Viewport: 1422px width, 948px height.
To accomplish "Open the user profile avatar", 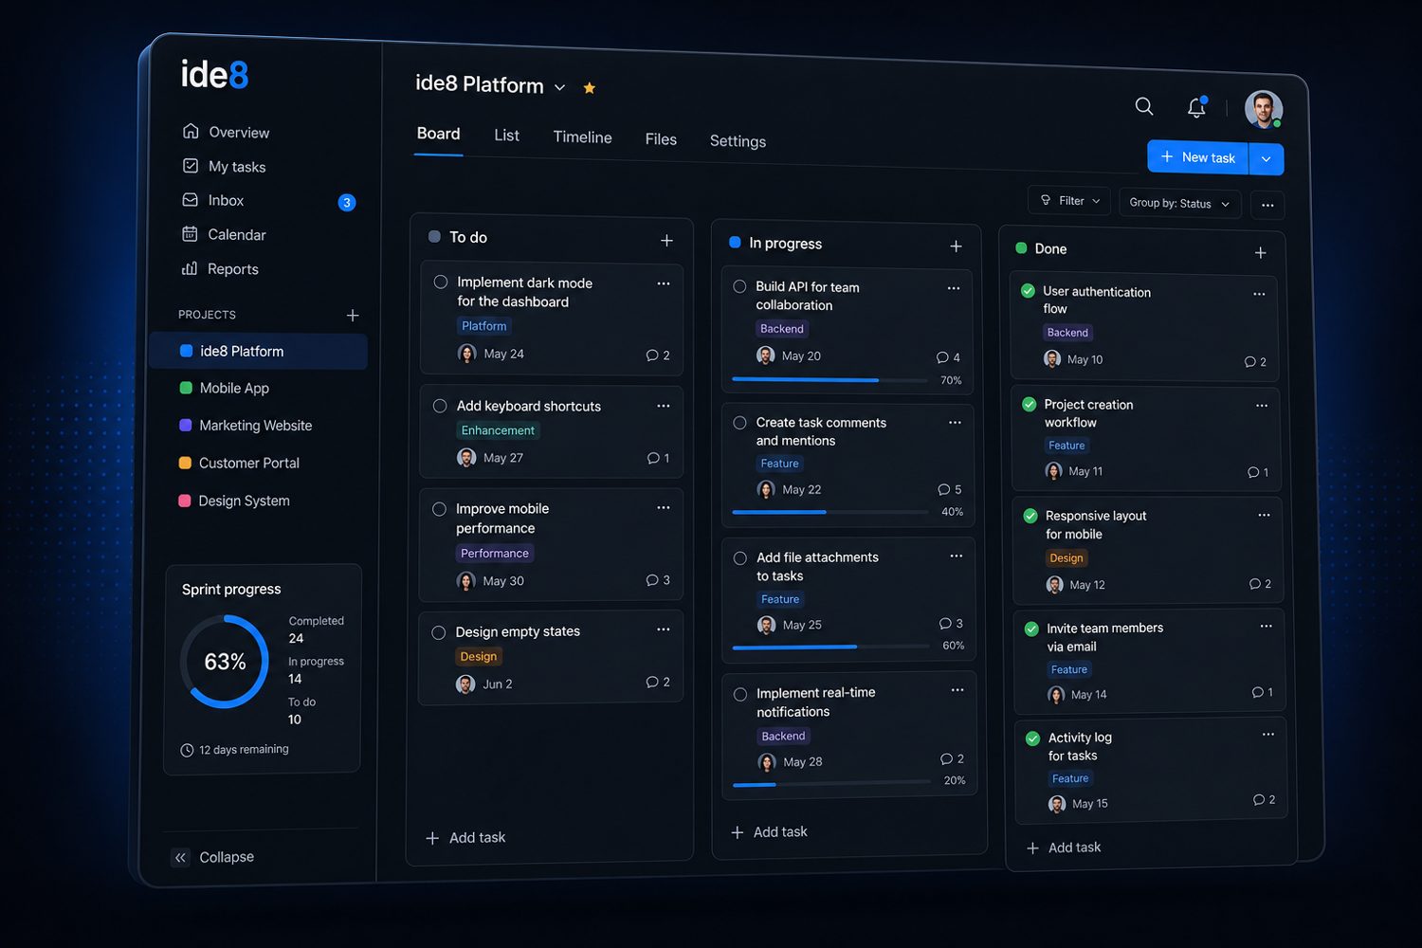I will click(1264, 110).
